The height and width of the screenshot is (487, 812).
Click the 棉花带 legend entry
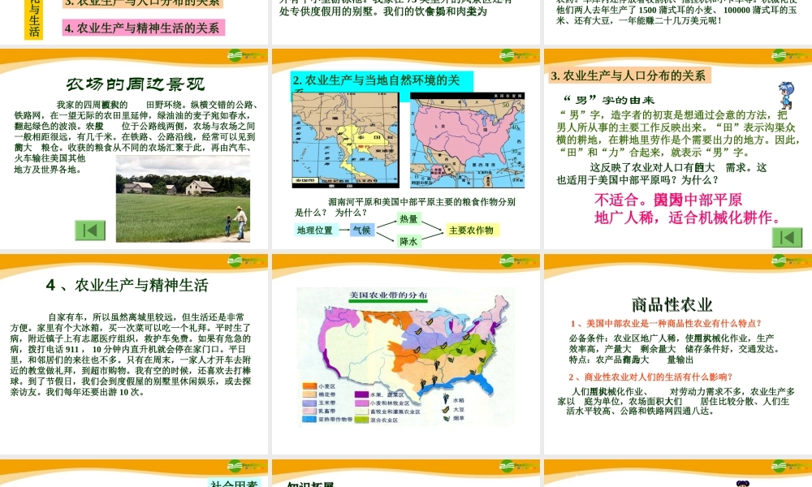[x=319, y=394]
